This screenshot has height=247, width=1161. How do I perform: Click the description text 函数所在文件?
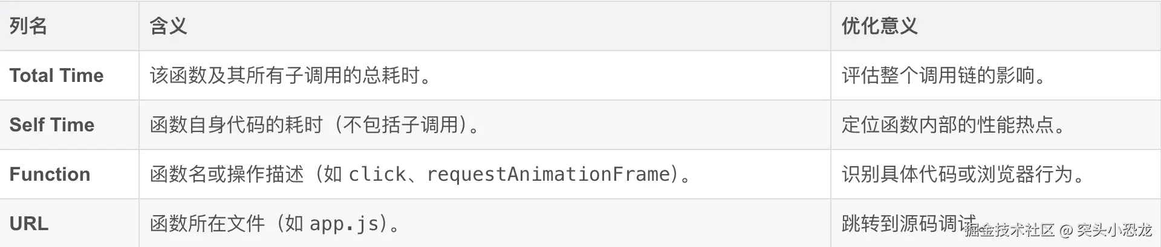207,224
